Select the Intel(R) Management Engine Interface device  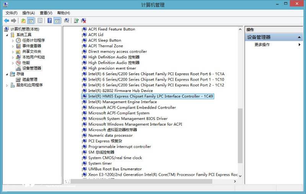[122, 102]
